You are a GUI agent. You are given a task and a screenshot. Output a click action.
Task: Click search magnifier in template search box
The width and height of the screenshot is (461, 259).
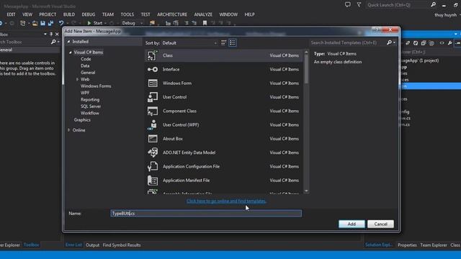(x=389, y=42)
